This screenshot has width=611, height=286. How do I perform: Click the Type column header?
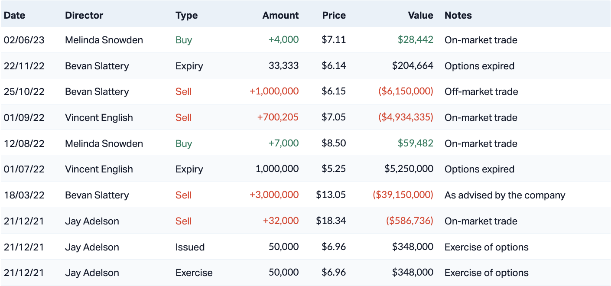coord(186,15)
